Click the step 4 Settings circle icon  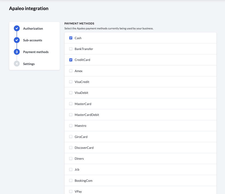click(x=17, y=64)
